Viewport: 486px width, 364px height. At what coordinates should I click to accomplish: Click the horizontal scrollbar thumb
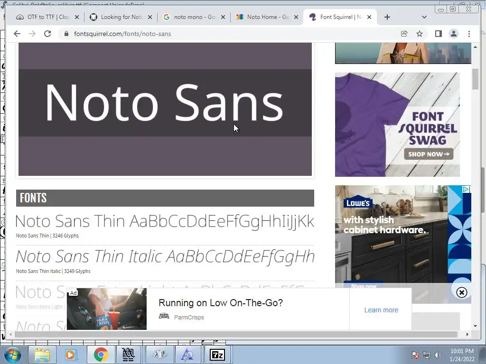tap(236, 334)
